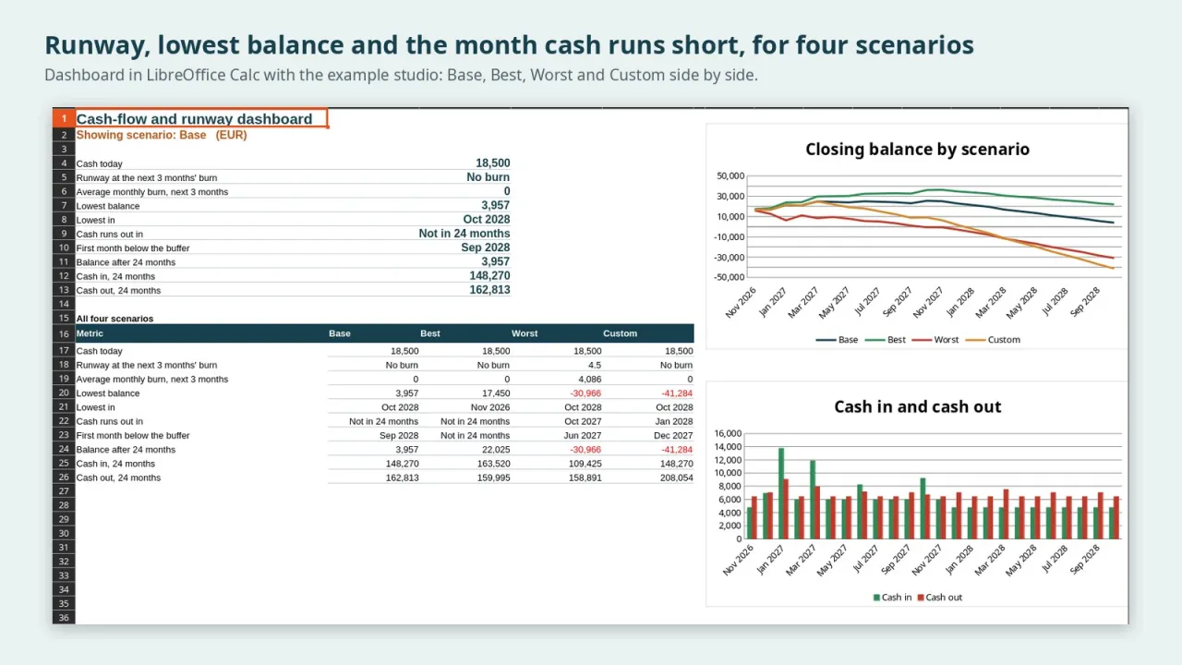This screenshot has height=665, width=1182.
Task: Click the 'Best' column header in the table
Action: pyautogui.click(x=430, y=333)
